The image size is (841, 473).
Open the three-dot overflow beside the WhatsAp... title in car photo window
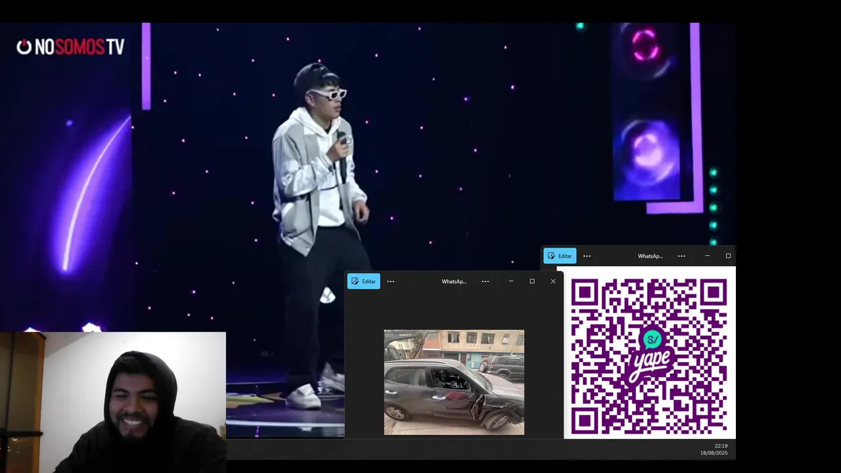point(485,281)
